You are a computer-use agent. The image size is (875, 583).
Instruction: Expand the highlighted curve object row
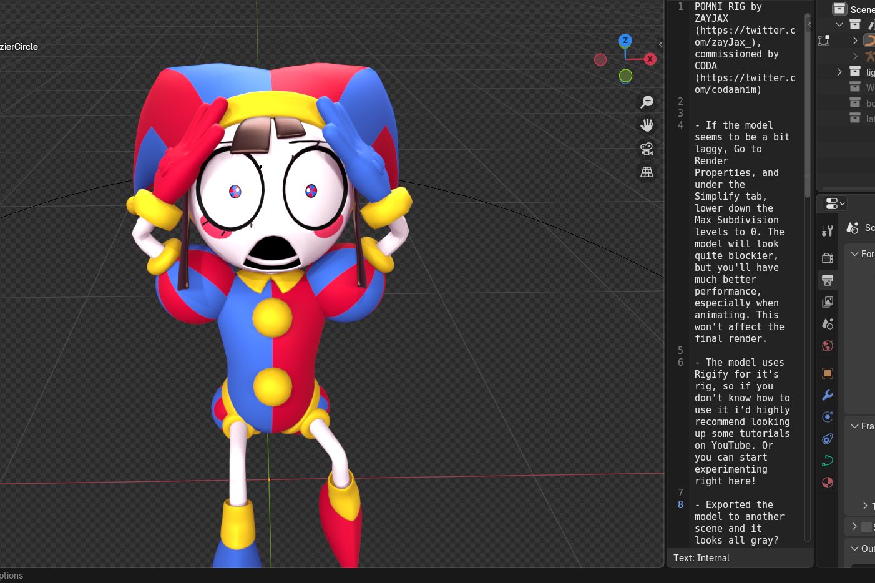click(x=855, y=41)
